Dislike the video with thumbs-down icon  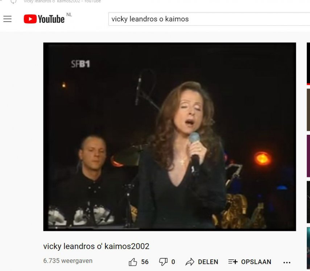[x=163, y=262]
